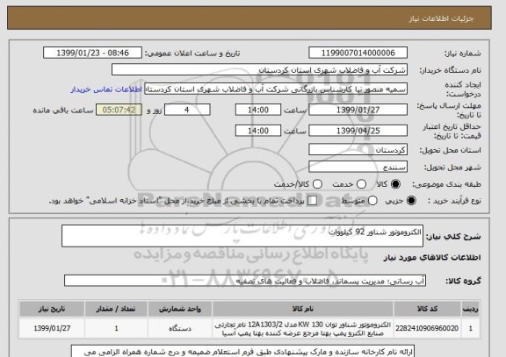Click the need number field 1199007014000006

358,53
